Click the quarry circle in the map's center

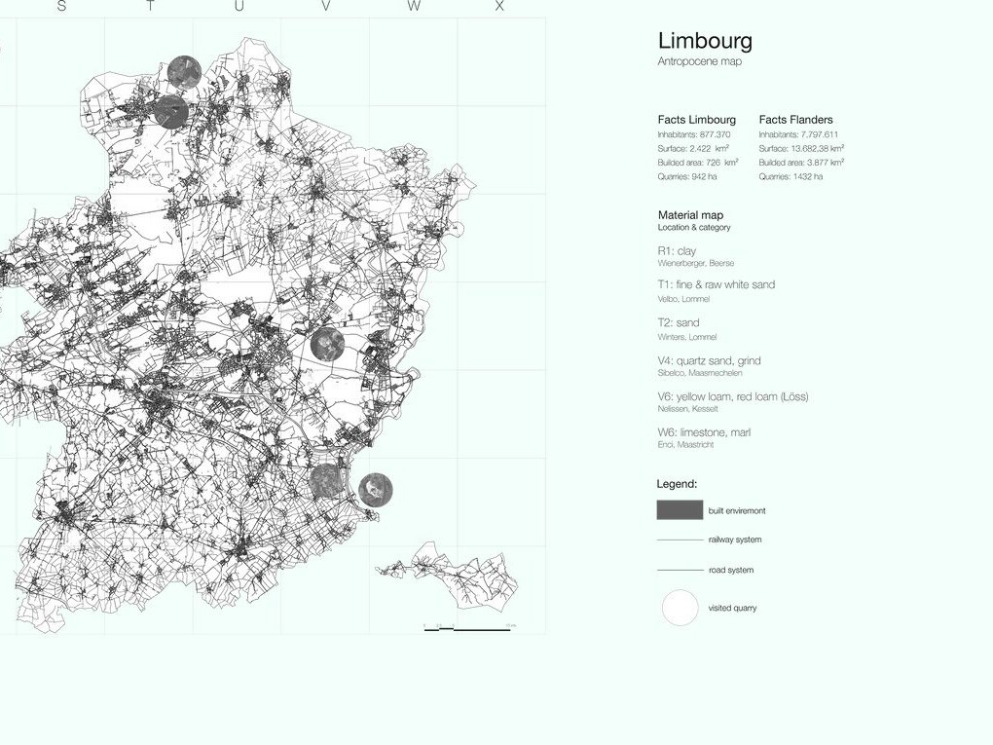pos(327,345)
